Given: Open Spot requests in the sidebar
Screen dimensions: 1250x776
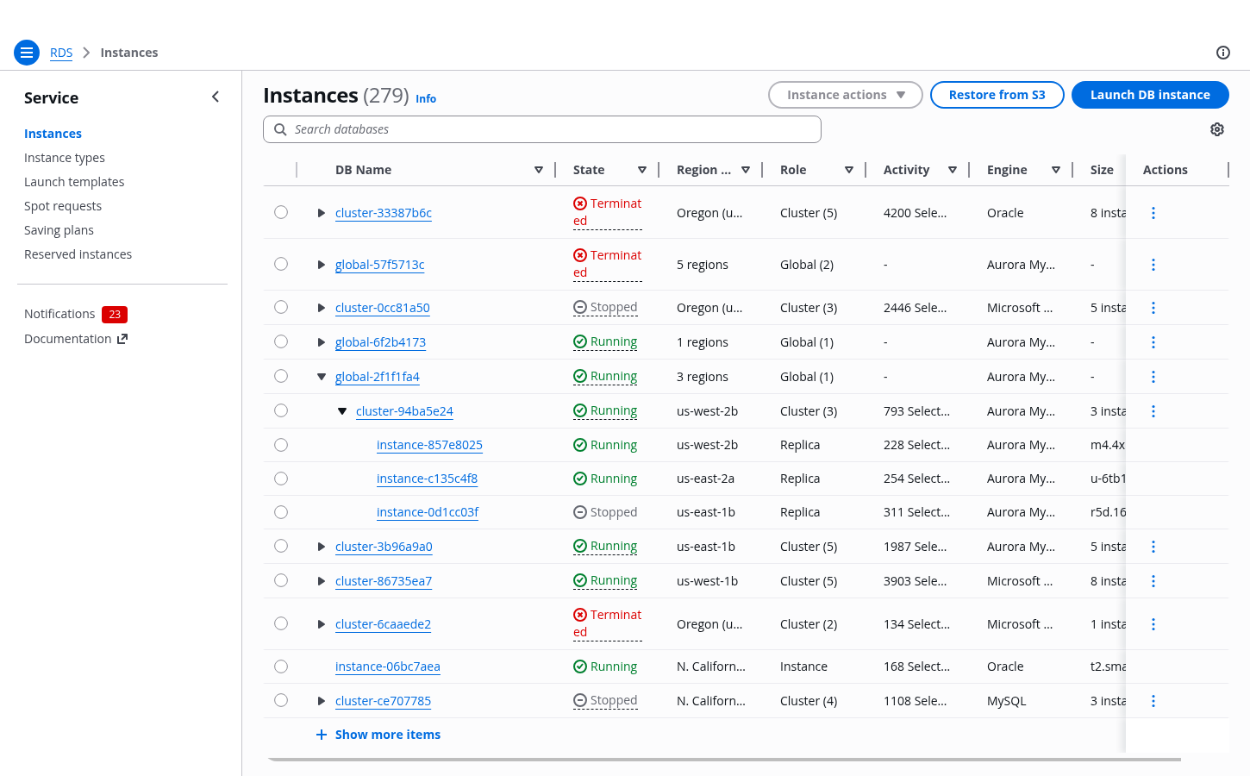Looking at the screenshot, I should [63, 206].
